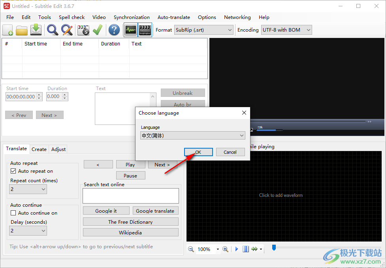The image size is (386, 268).
Task: Expand the playback speed dropdown arrow
Action: coord(261,249)
